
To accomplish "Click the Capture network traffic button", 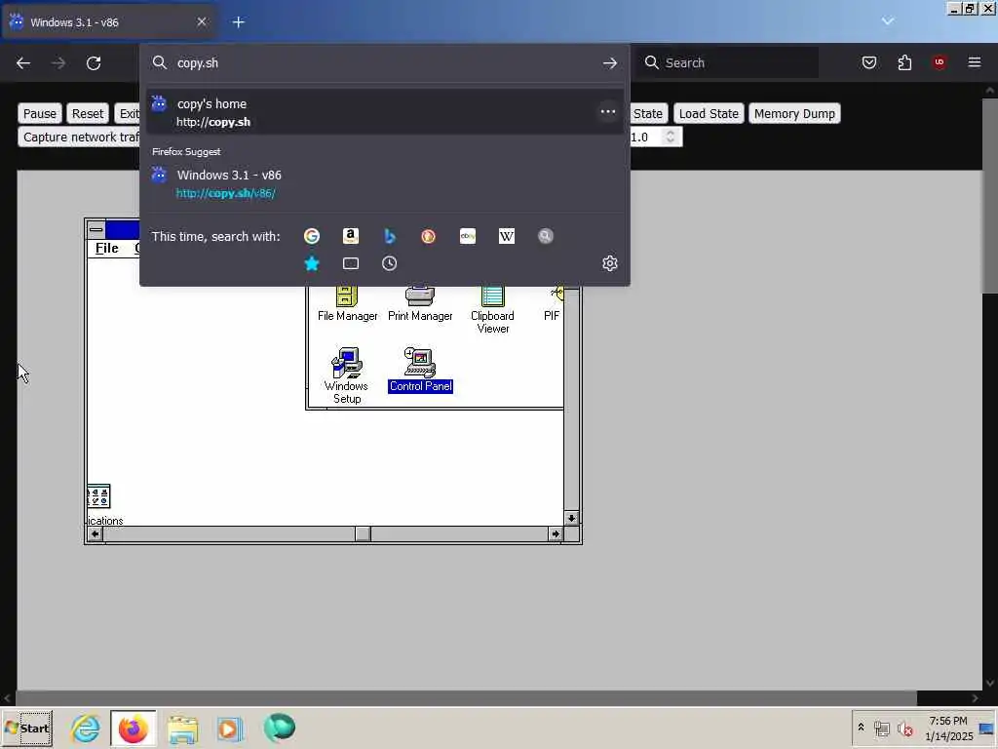I will point(79,137).
